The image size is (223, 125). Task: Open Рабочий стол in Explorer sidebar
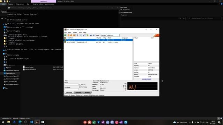pos(10,73)
